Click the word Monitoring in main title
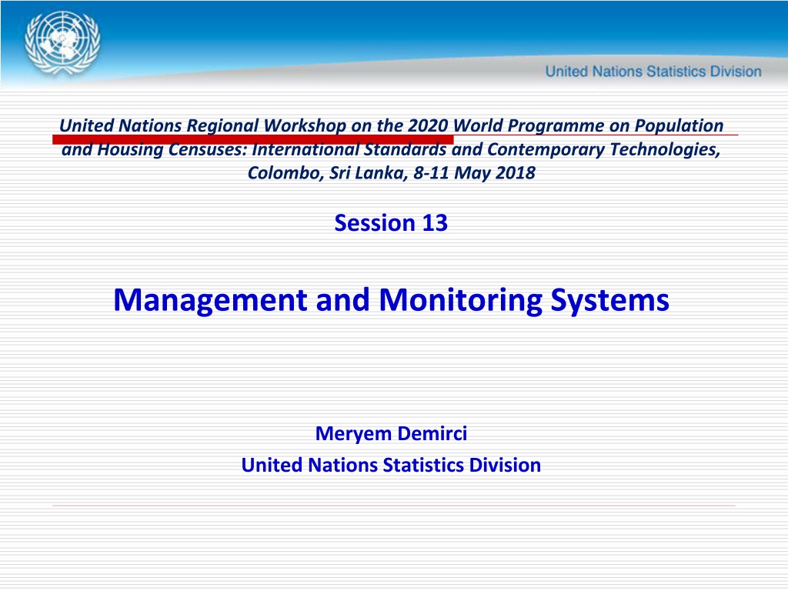This screenshot has height=591, width=788. point(460,300)
